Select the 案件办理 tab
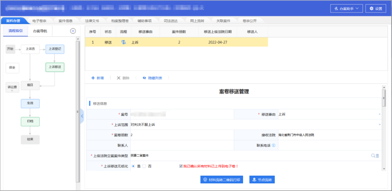 pos(13,21)
